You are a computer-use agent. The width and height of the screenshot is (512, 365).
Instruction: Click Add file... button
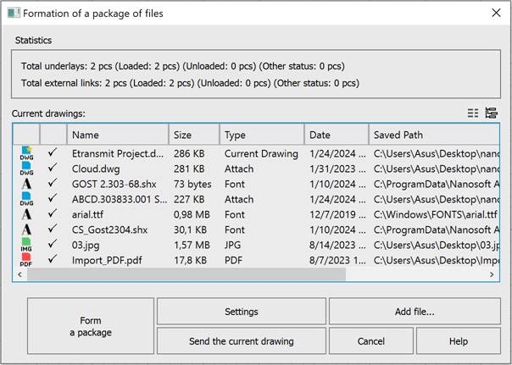(415, 311)
